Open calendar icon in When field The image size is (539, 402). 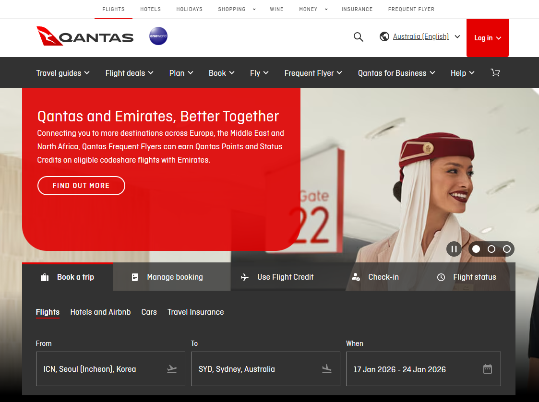click(488, 369)
